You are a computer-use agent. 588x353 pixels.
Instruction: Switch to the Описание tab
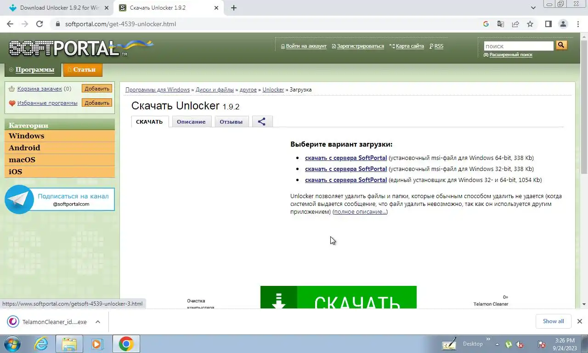[x=191, y=122]
